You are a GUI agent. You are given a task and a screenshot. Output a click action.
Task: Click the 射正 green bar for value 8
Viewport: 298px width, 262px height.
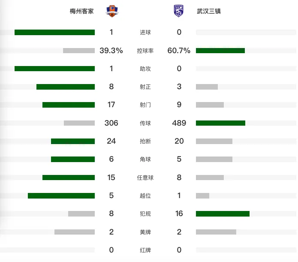(x=66, y=87)
